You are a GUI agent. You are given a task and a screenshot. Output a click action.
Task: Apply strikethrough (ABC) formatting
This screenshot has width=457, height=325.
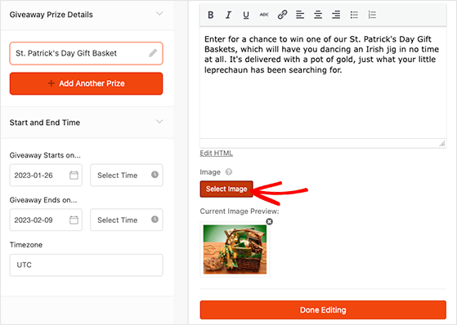(x=264, y=15)
